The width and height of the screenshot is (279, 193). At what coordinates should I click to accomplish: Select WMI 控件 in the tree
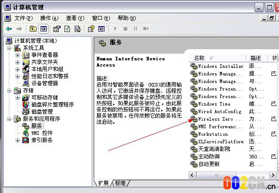42,133
